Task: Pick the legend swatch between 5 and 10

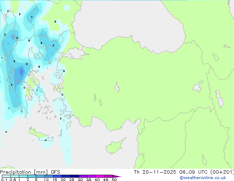Action: point(41,176)
